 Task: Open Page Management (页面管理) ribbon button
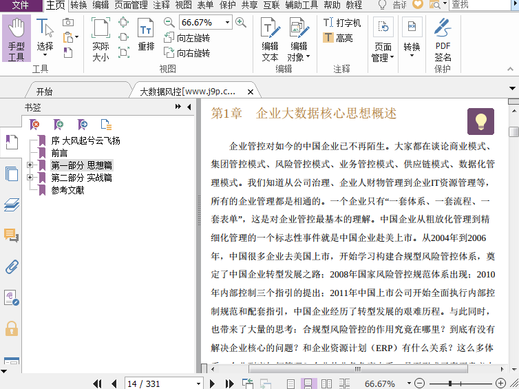383,40
